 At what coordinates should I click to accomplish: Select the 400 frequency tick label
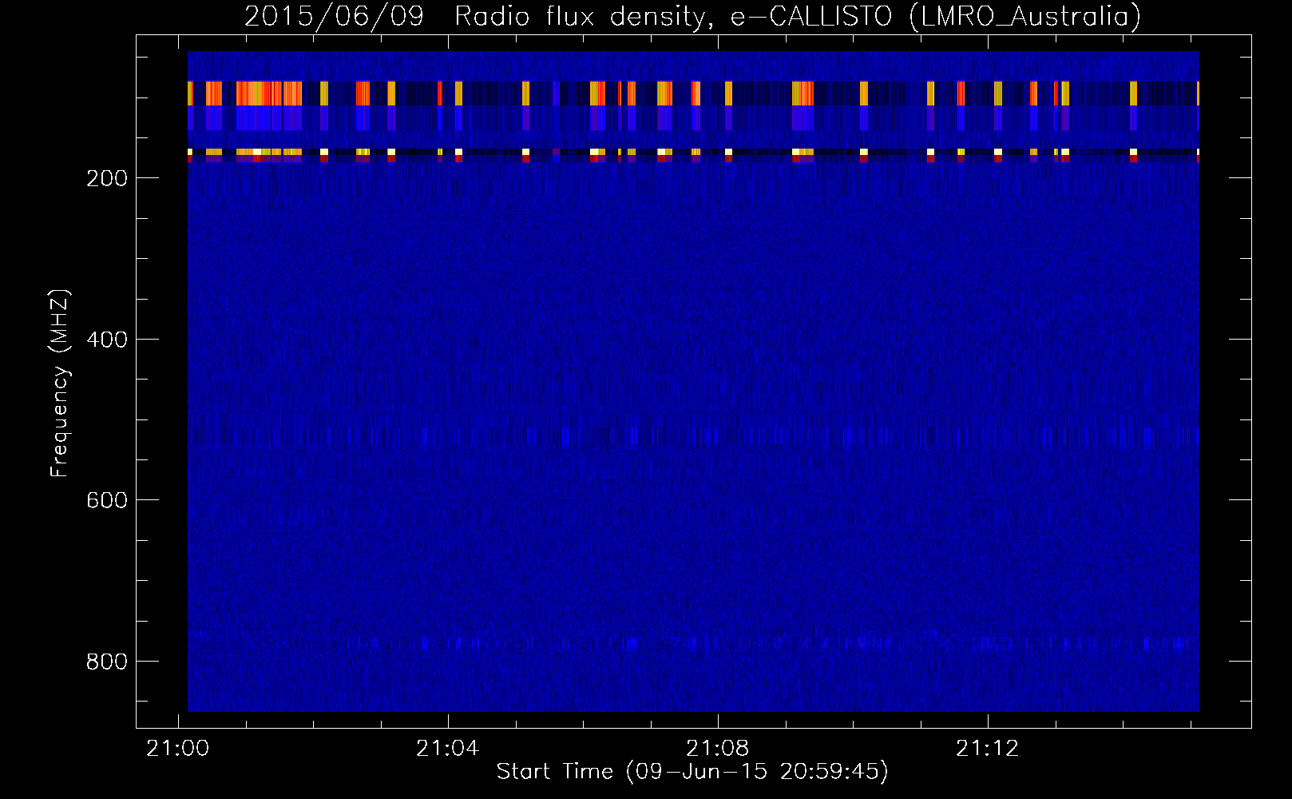point(107,340)
